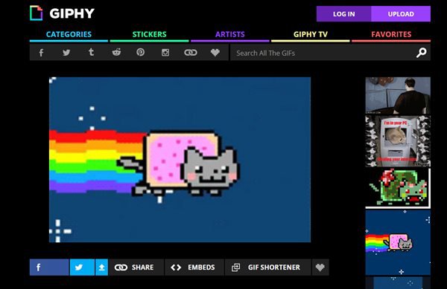The width and height of the screenshot is (447, 289).
Task: Click the magnifying glass search icon
Action: point(422,53)
